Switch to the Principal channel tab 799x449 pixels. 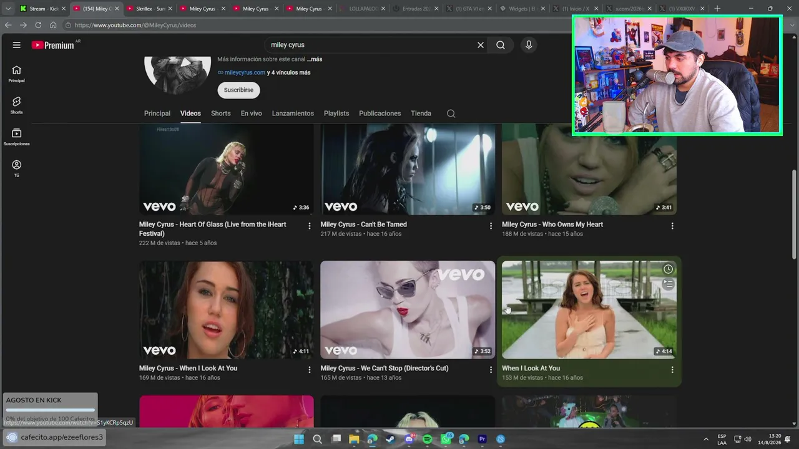point(157,113)
